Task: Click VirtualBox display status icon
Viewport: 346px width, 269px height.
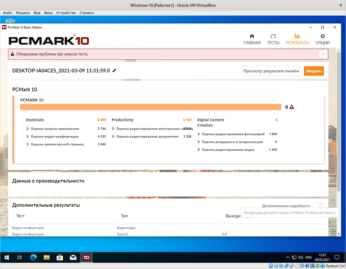Action: (x=302, y=266)
